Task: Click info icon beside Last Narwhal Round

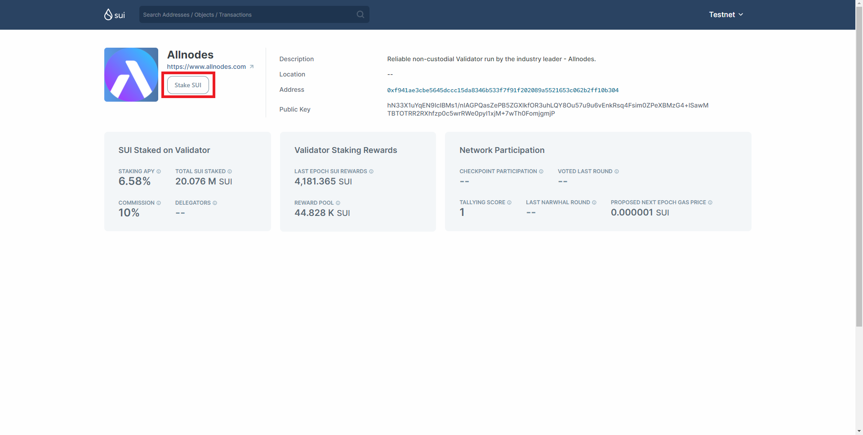Action: pos(594,202)
